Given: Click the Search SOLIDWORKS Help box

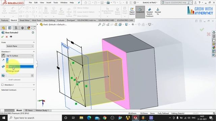Looking at the screenshot, I should pos(176,2).
